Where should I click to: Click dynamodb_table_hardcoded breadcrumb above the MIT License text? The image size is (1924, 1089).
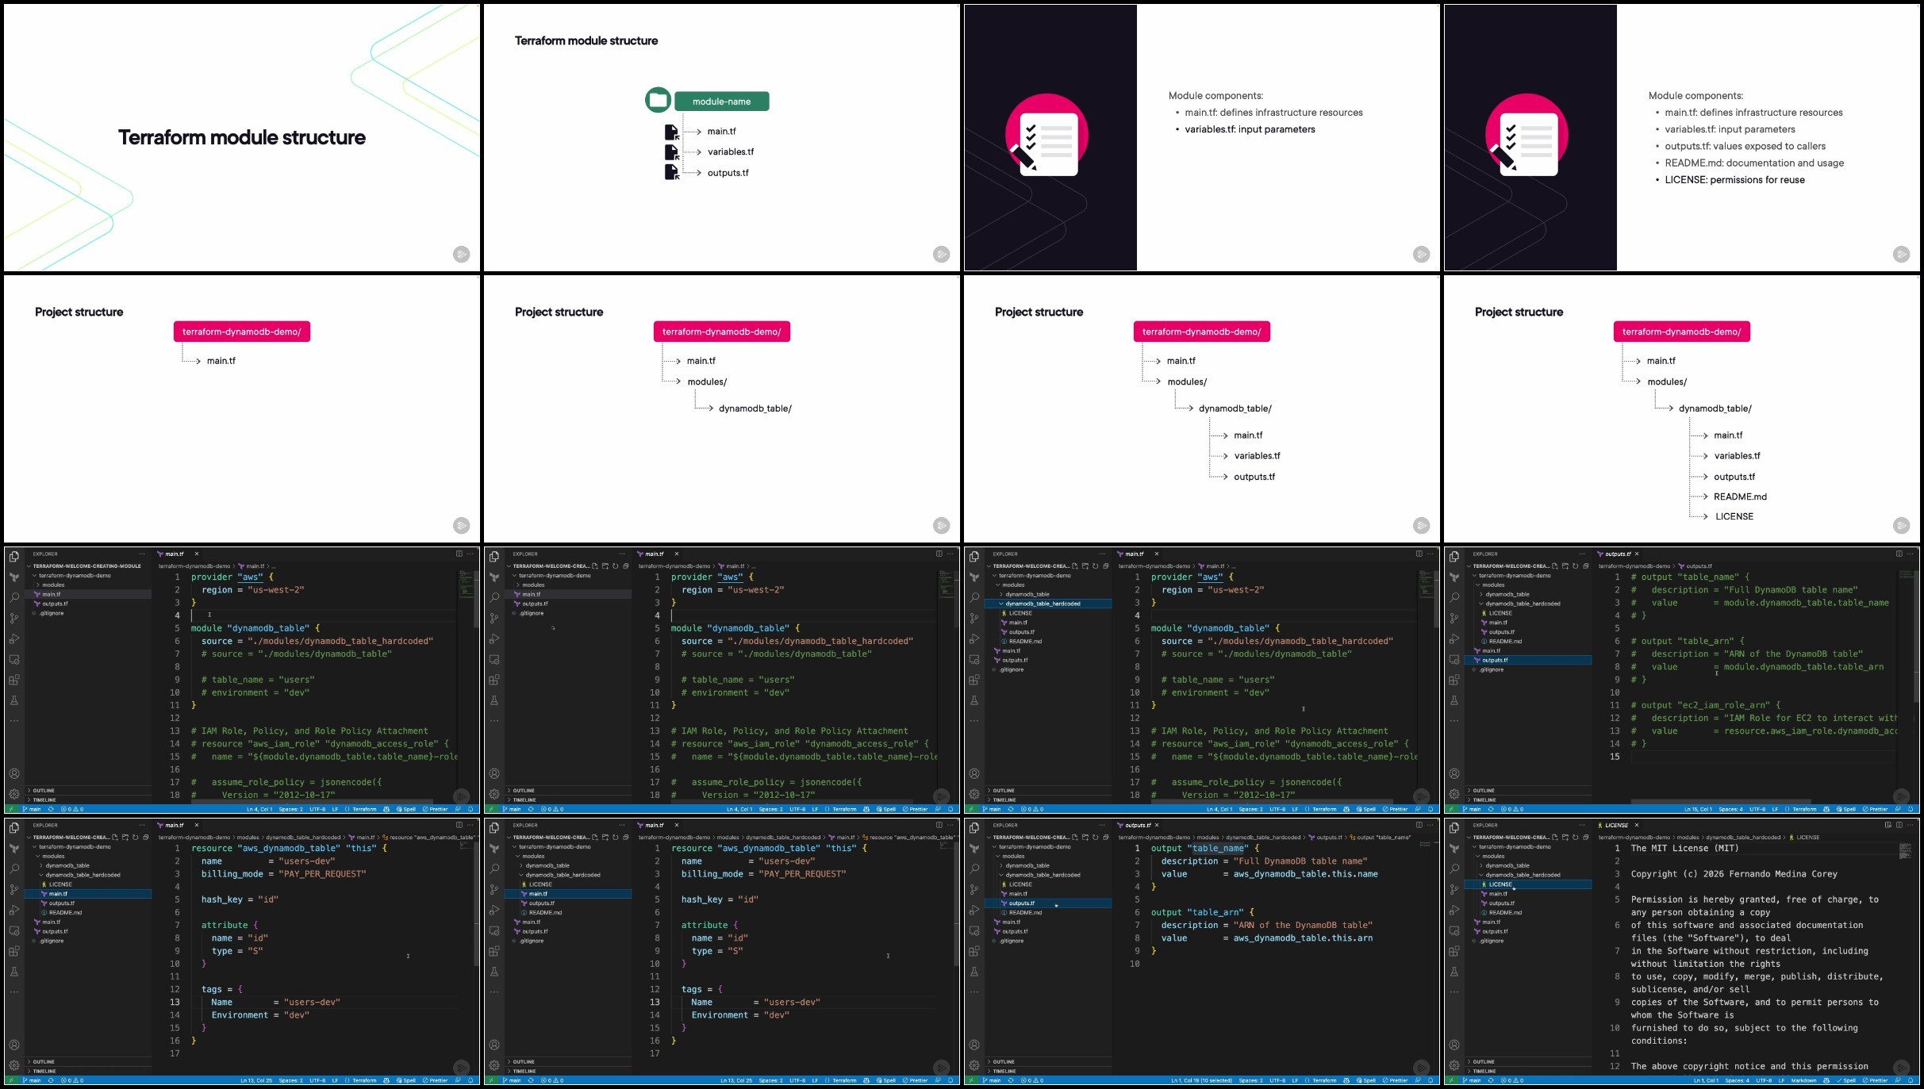1742,837
